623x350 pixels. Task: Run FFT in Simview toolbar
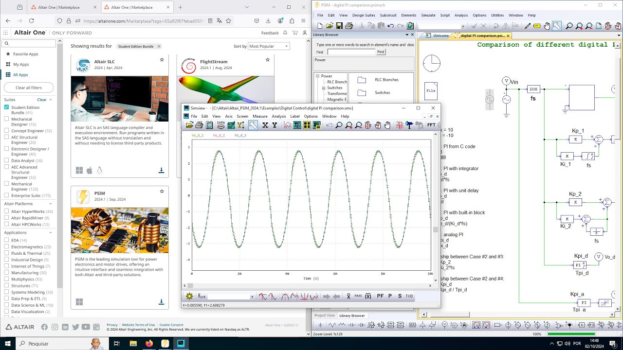(431, 125)
